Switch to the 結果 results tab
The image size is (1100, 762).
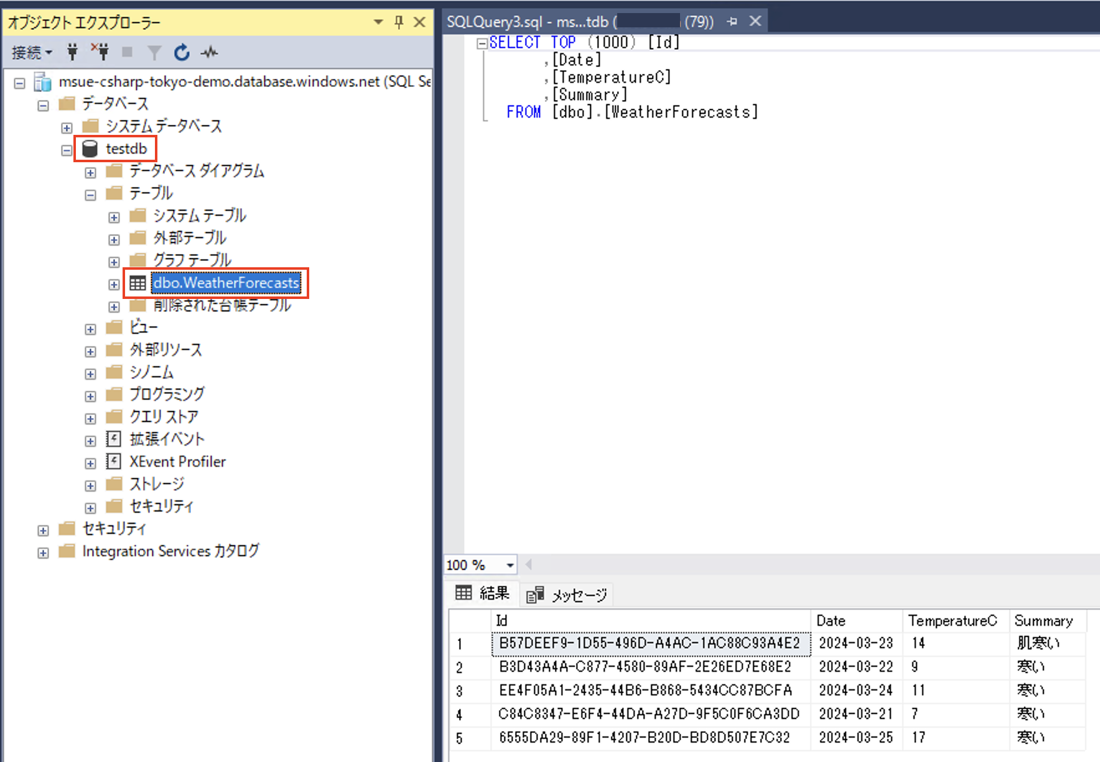[492, 593]
